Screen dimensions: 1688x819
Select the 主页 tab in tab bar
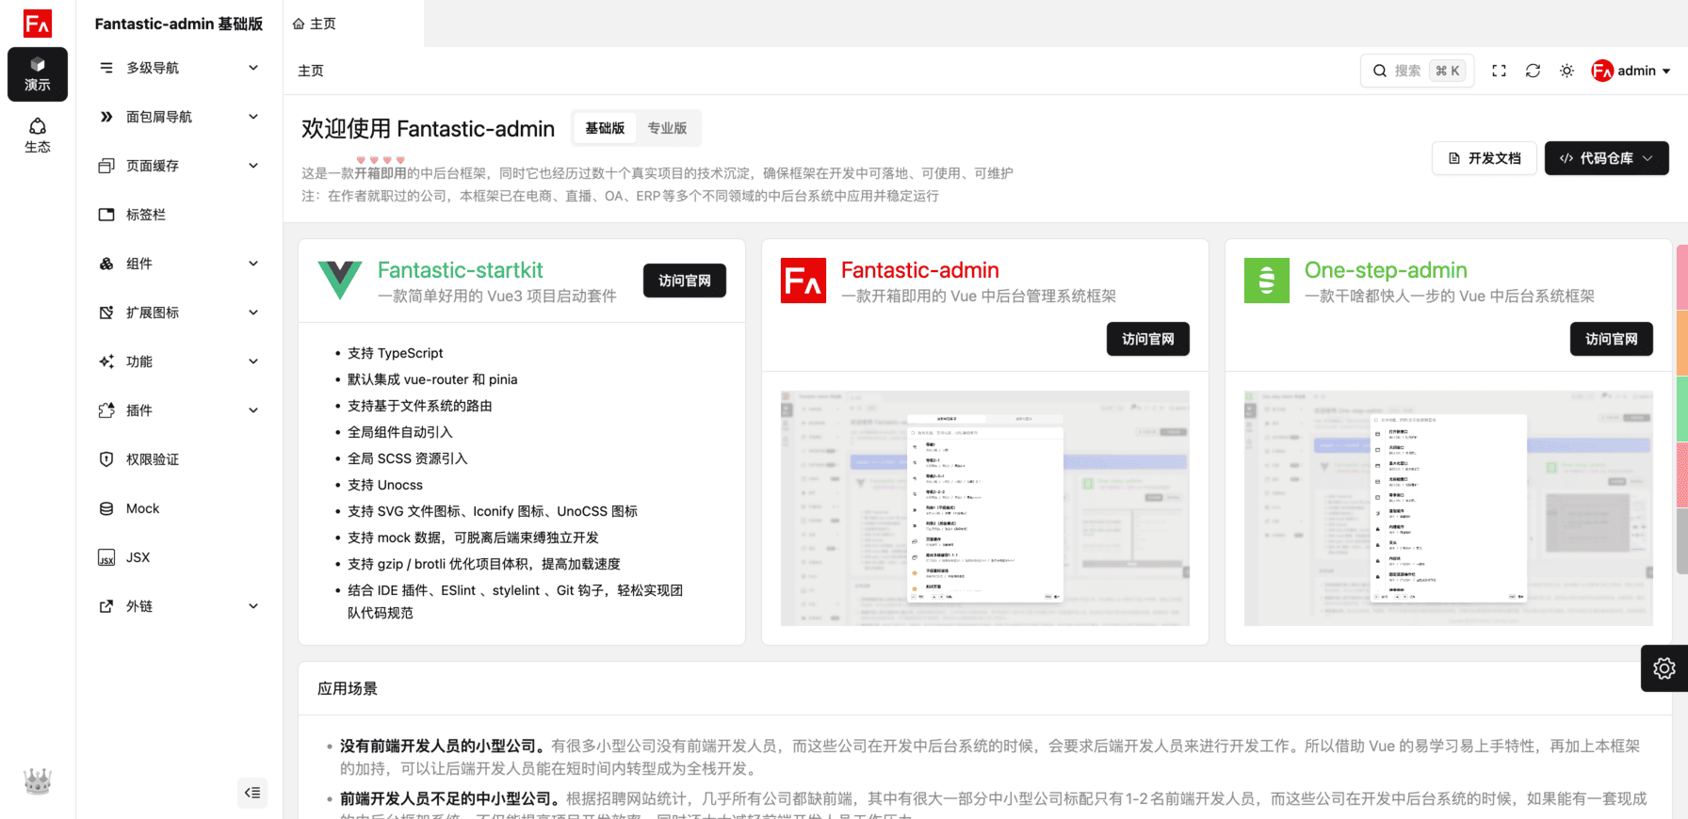tap(315, 24)
